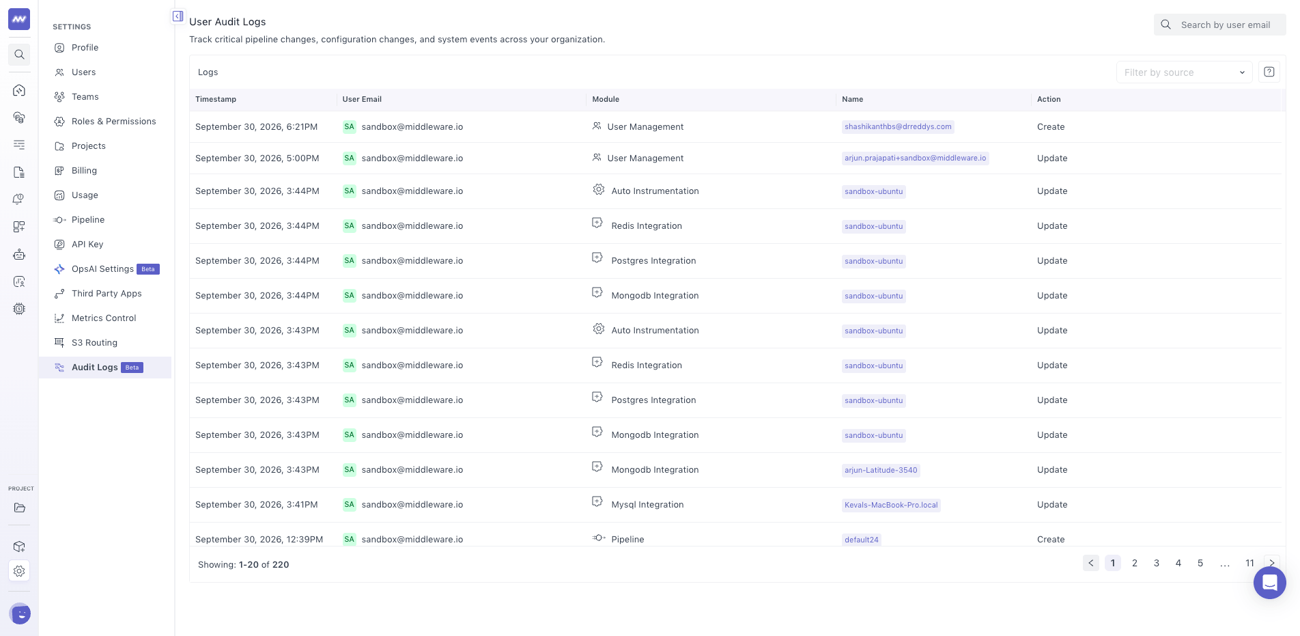This screenshot has width=1300, height=636.
Task: Click the Audit Logs menu icon
Action: tap(59, 368)
